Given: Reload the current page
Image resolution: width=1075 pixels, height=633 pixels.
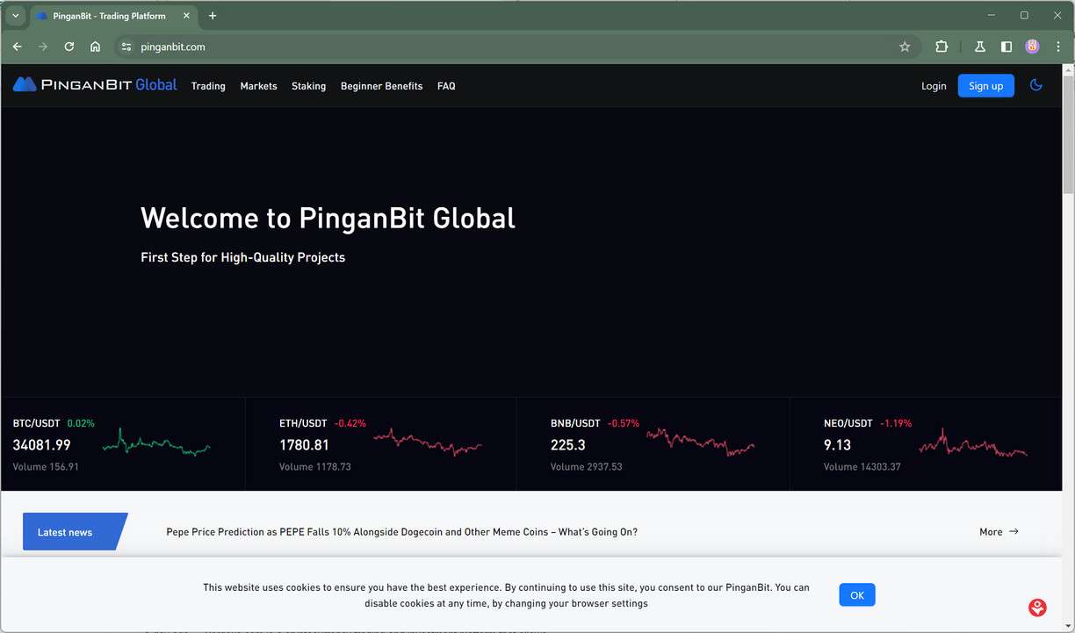Looking at the screenshot, I should point(69,47).
